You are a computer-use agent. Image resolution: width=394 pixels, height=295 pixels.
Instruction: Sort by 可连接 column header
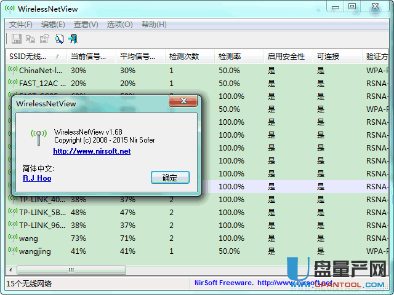coord(337,56)
